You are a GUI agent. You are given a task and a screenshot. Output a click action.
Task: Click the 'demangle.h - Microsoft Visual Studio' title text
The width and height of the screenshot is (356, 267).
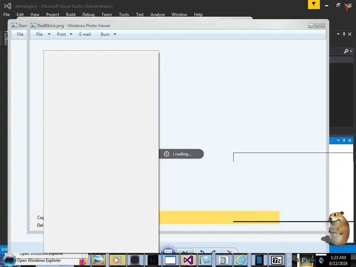(64, 6)
